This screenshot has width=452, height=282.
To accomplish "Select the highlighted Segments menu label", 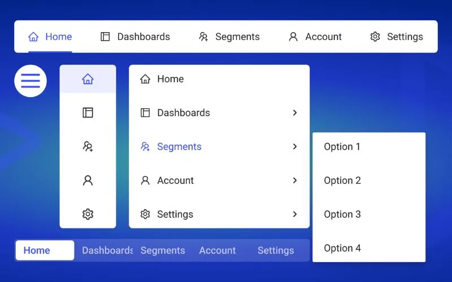I will click(x=179, y=147).
